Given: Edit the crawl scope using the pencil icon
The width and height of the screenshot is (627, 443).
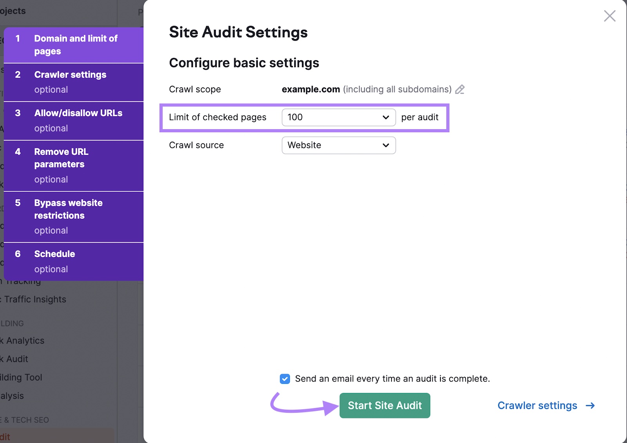Looking at the screenshot, I should tap(460, 89).
